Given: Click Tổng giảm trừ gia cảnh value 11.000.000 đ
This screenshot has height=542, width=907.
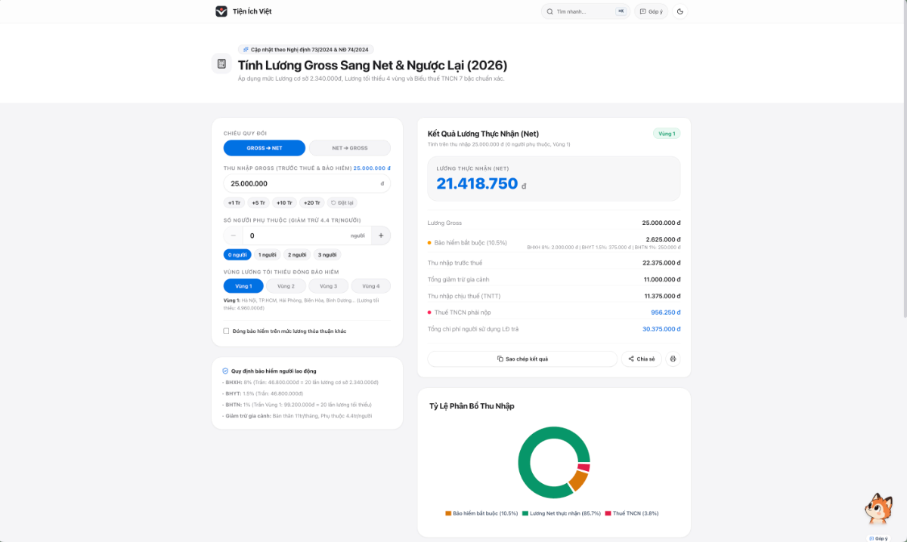Looking at the screenshot, I should coord(662,279).
